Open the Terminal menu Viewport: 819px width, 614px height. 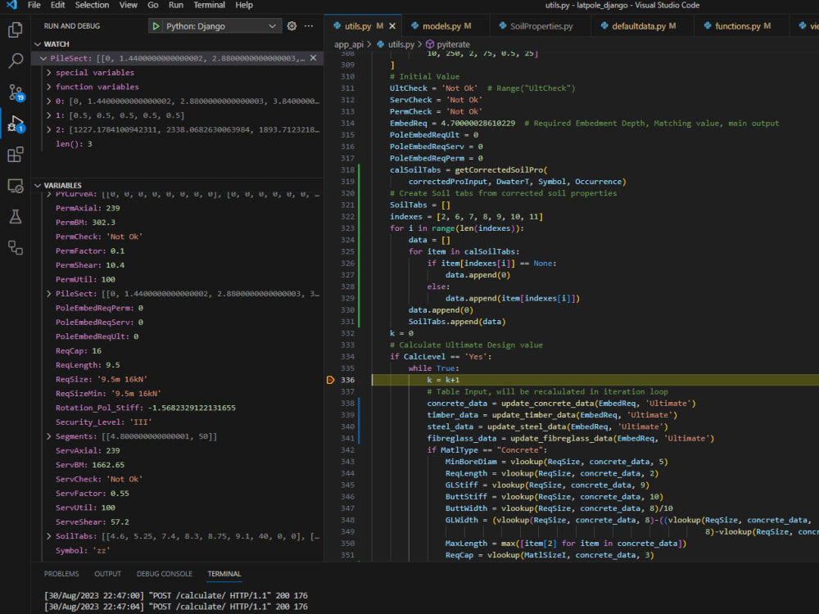pos(209,5)
